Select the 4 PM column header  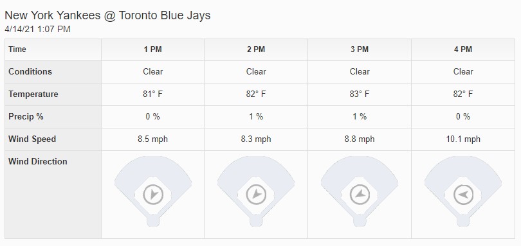pos(463,49)
